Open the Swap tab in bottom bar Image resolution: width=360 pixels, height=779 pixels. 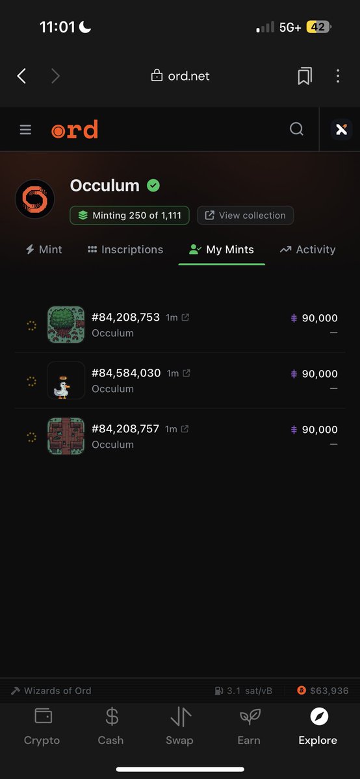[179, 726]
